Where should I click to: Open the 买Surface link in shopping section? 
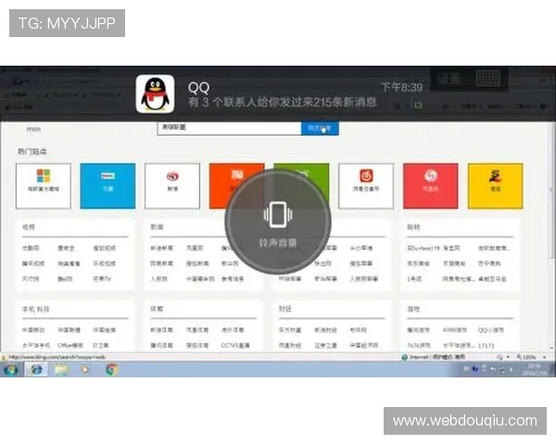coord(423,248)
